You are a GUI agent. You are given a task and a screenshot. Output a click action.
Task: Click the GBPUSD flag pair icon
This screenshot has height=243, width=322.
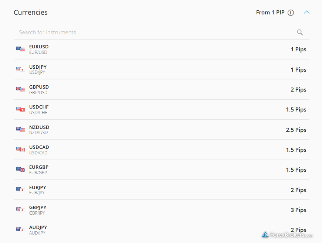tap(21, 89)
